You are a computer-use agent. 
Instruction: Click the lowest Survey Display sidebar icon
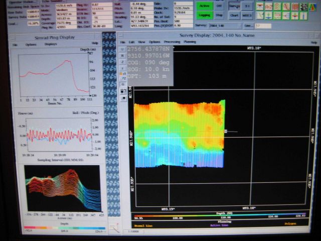point(123,99)
